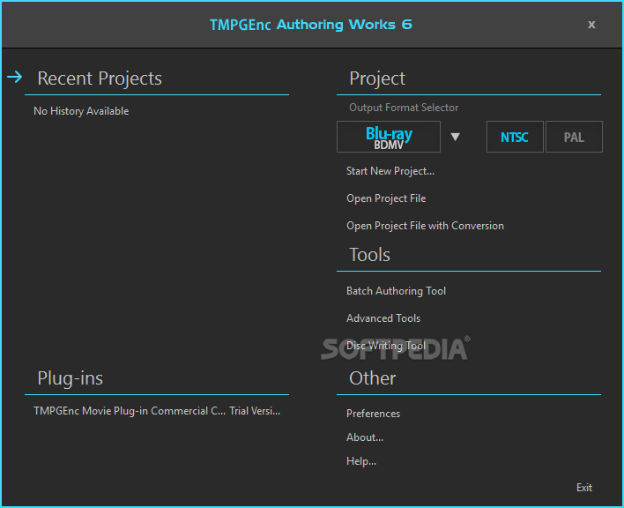Select the PAL video standard

point(574,137)
